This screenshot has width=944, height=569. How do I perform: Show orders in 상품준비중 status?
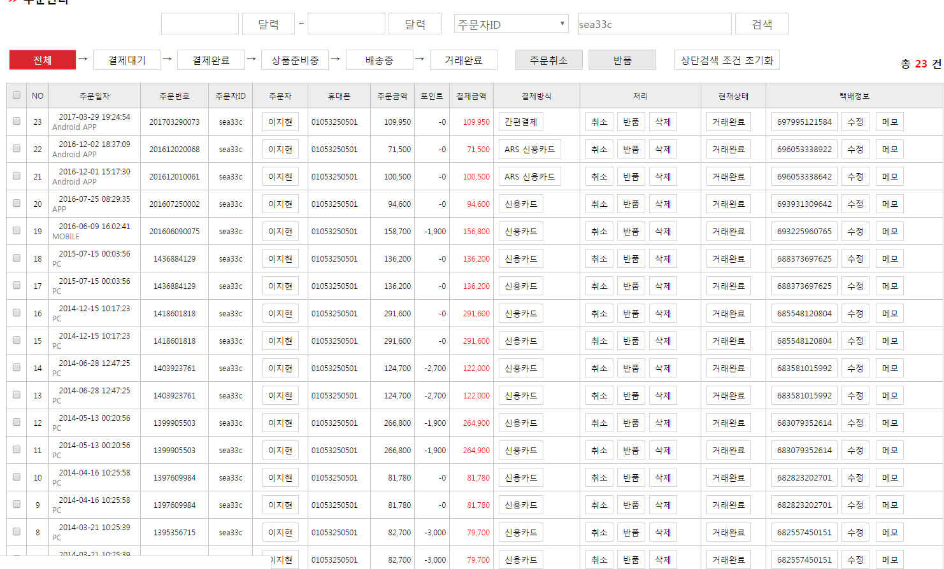pos(295,60)
